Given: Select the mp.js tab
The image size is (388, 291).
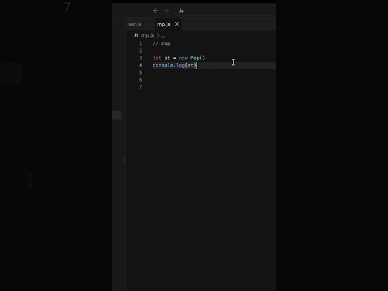Looking at the screenshot, I should [x=164, y=24].
